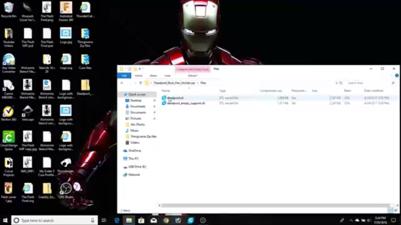Open the Logo.jpg desktop file

(x=66, y=36)
